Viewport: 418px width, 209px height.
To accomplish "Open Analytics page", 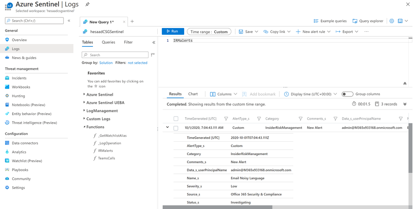I will tap(19, 152).
